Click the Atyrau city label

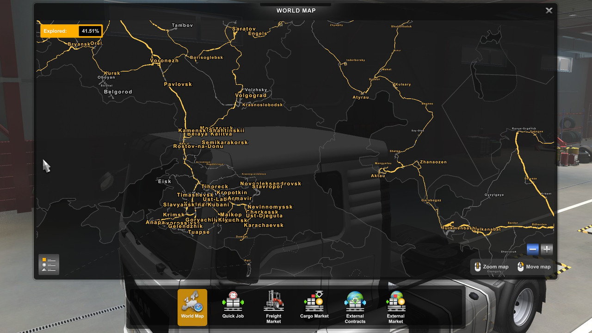tap(361, 98)
